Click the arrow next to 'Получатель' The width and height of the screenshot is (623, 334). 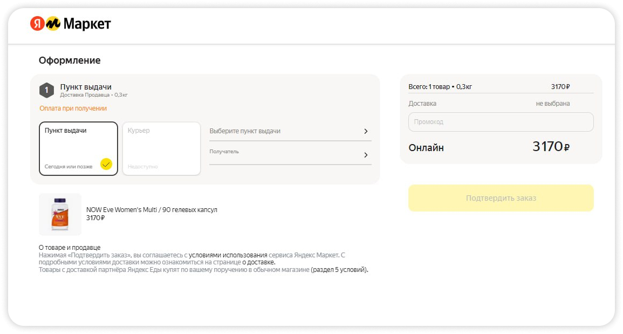[366, 155]
